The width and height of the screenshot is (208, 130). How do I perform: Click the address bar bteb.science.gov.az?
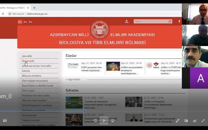click(37, 14)
